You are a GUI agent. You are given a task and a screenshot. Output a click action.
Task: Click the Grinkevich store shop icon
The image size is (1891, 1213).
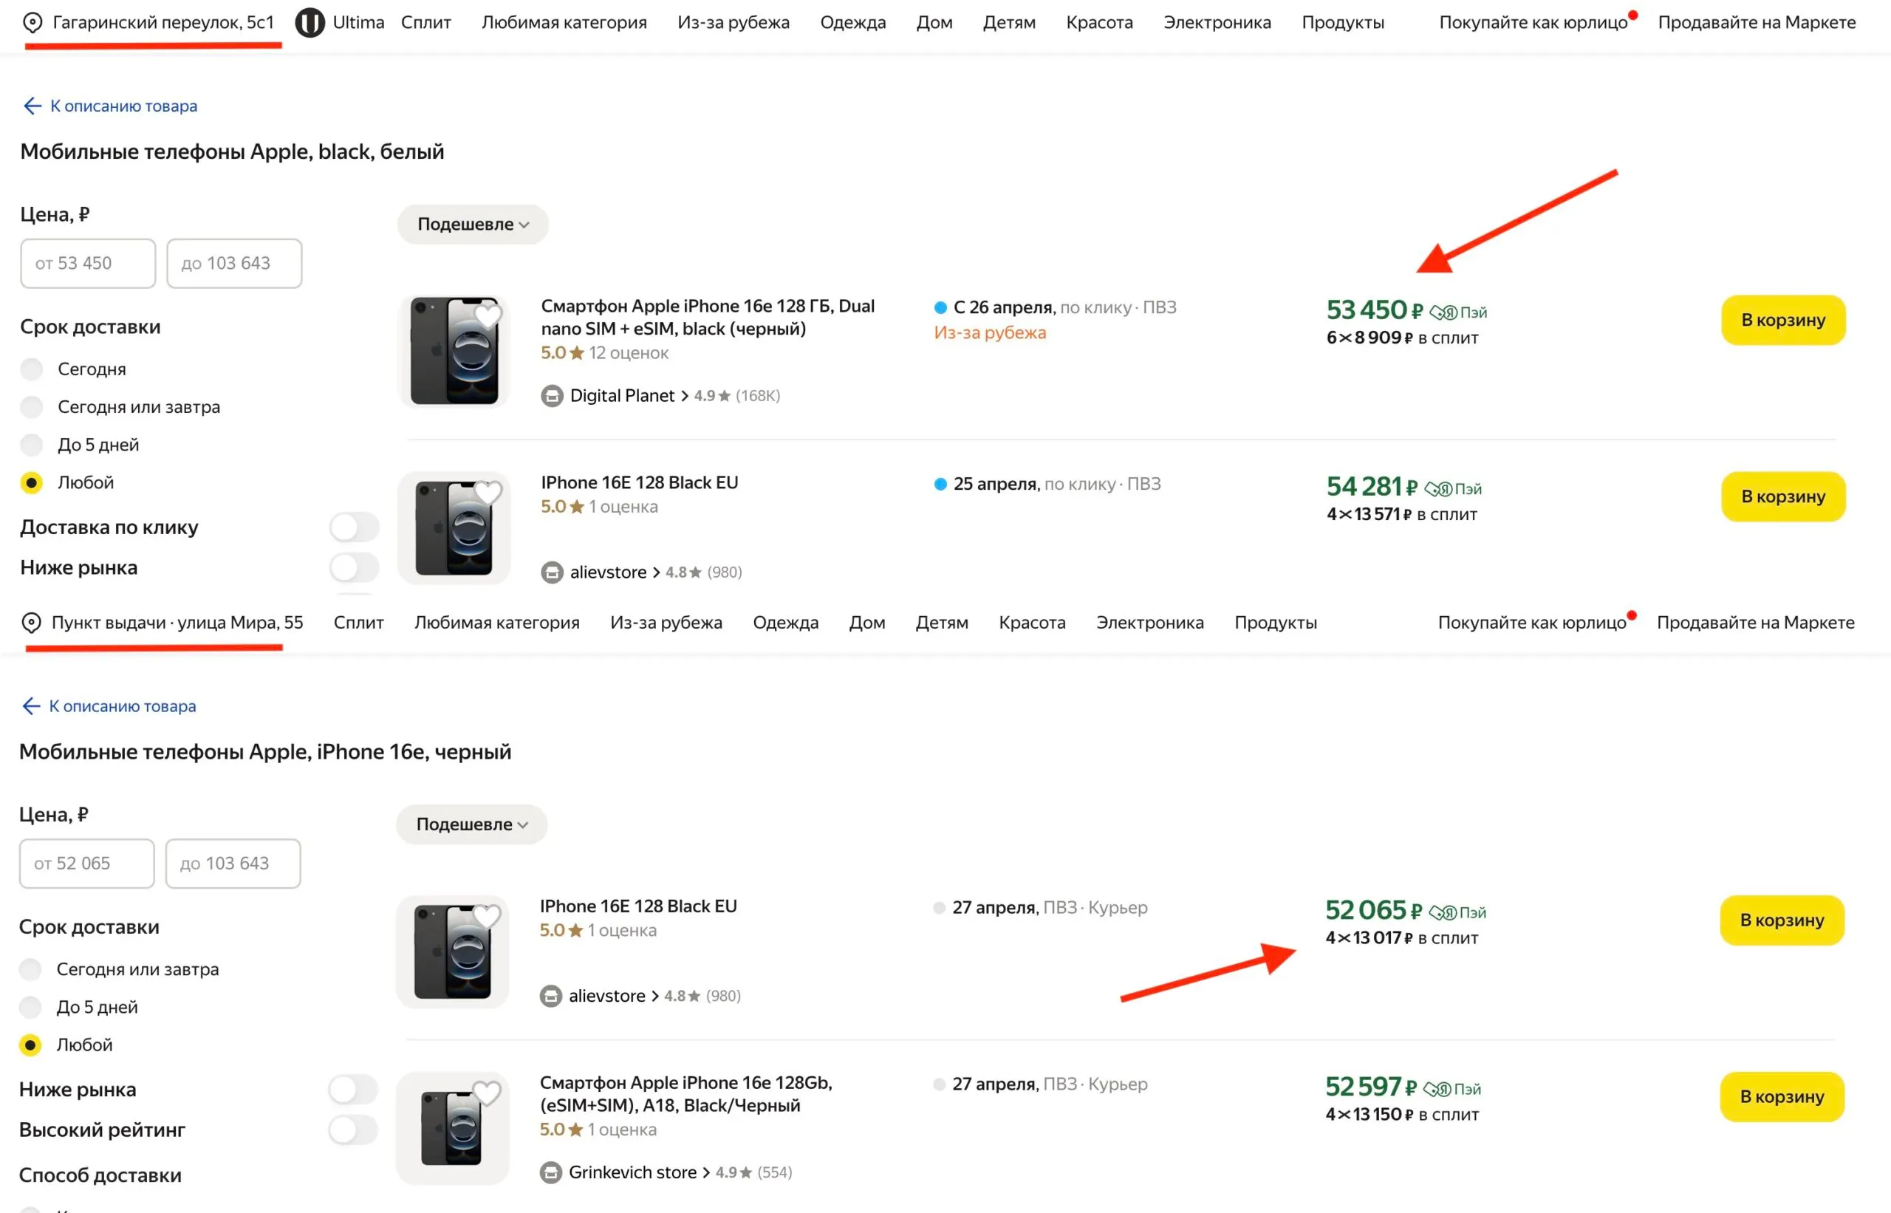[550, 1172]
